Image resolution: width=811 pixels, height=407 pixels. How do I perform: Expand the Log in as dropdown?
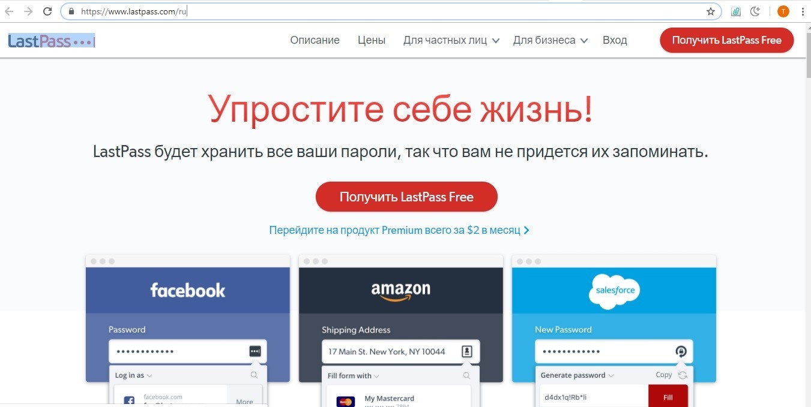pyautogui.click(x=133, y=375)
